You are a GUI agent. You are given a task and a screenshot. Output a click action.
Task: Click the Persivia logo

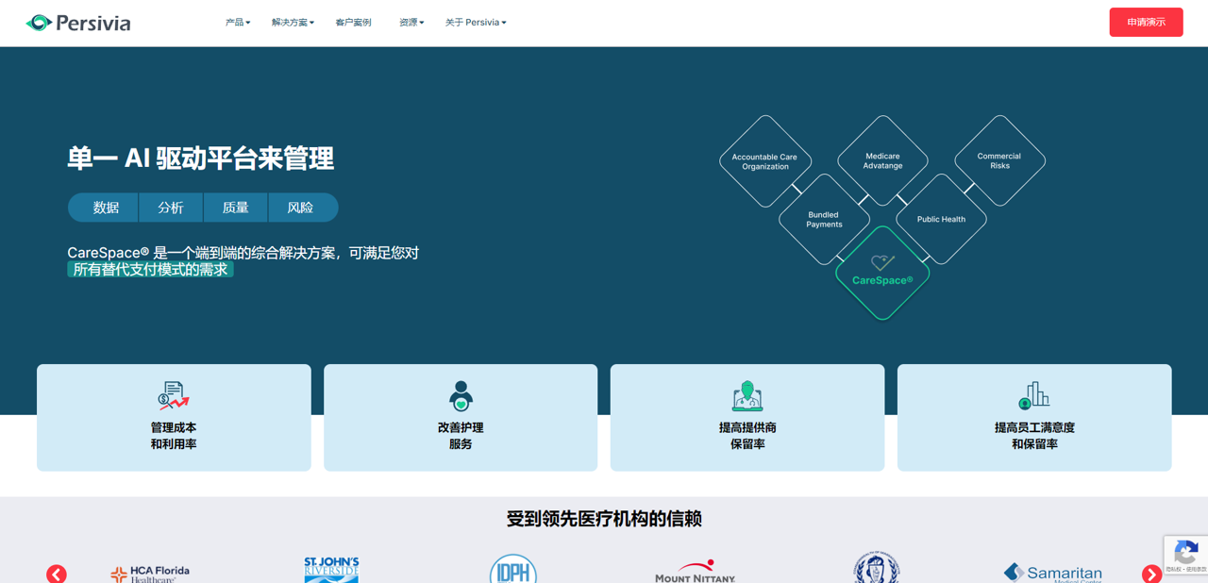point(78,23)
